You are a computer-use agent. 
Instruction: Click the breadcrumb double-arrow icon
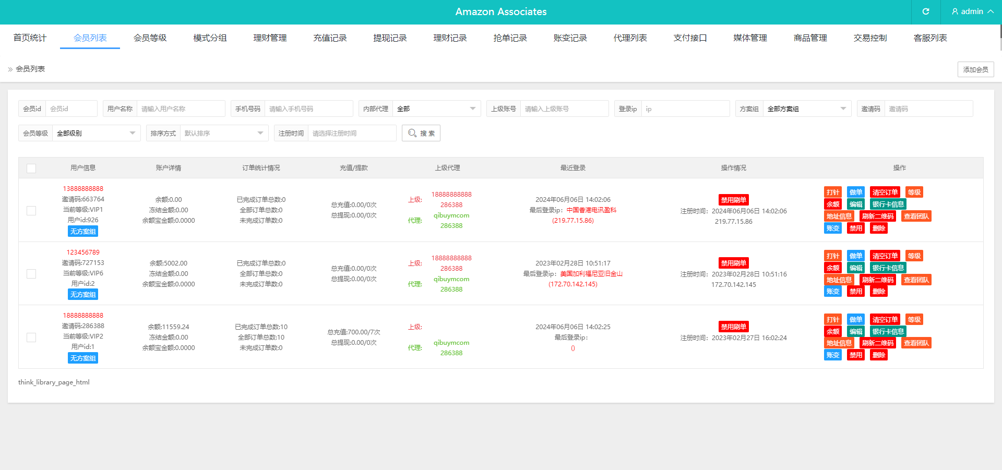pos(10,69)
